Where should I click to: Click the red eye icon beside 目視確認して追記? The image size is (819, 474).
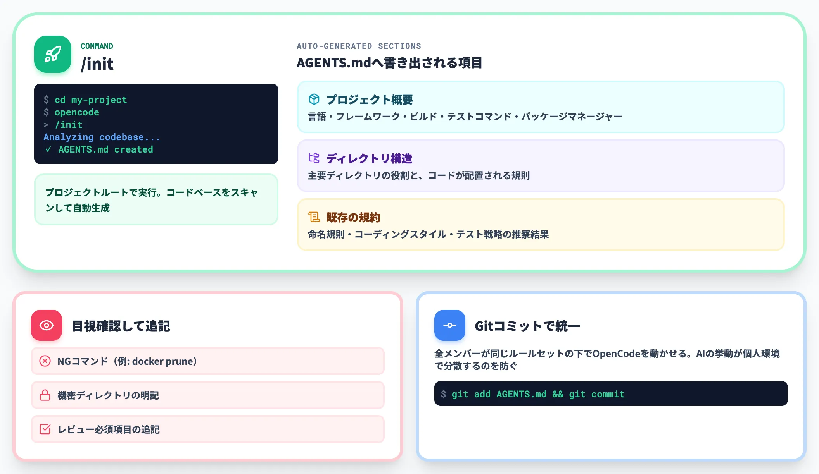tap(47, 325)
